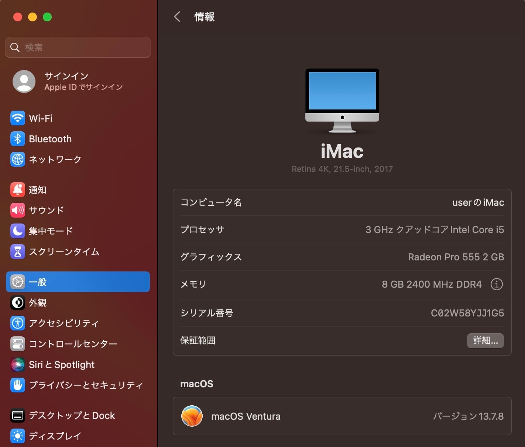Minimize the window with yellow button
The image size is (525, 447).
tap(32, 17)
